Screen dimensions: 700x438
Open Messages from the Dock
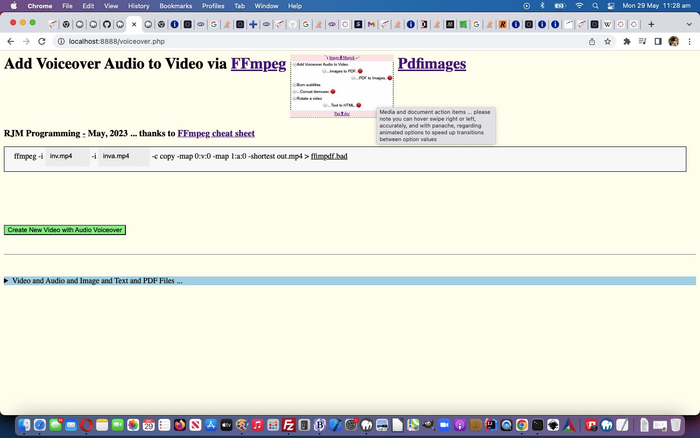coord(55,425)
